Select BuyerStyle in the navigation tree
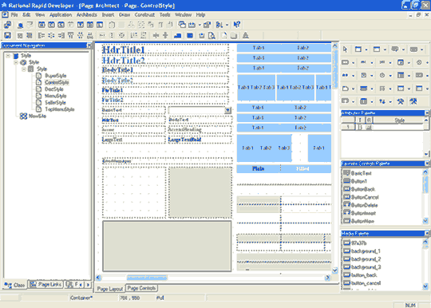Image resolution: width=431 pixels, height=308 pixels. 56,76
